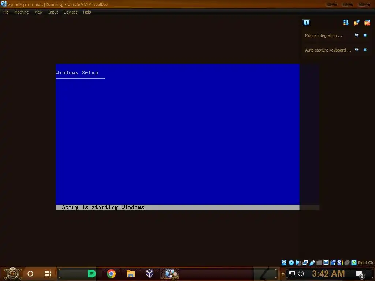Image resolution: width=375 pixels, height=281 pixels.
Task: Launch Google Chrome from the taskbar
Action: [111, 274]
